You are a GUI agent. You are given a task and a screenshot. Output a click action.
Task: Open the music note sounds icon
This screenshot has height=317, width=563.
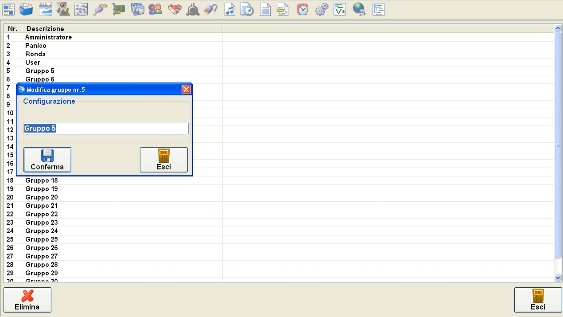click(x=229, y=9)
